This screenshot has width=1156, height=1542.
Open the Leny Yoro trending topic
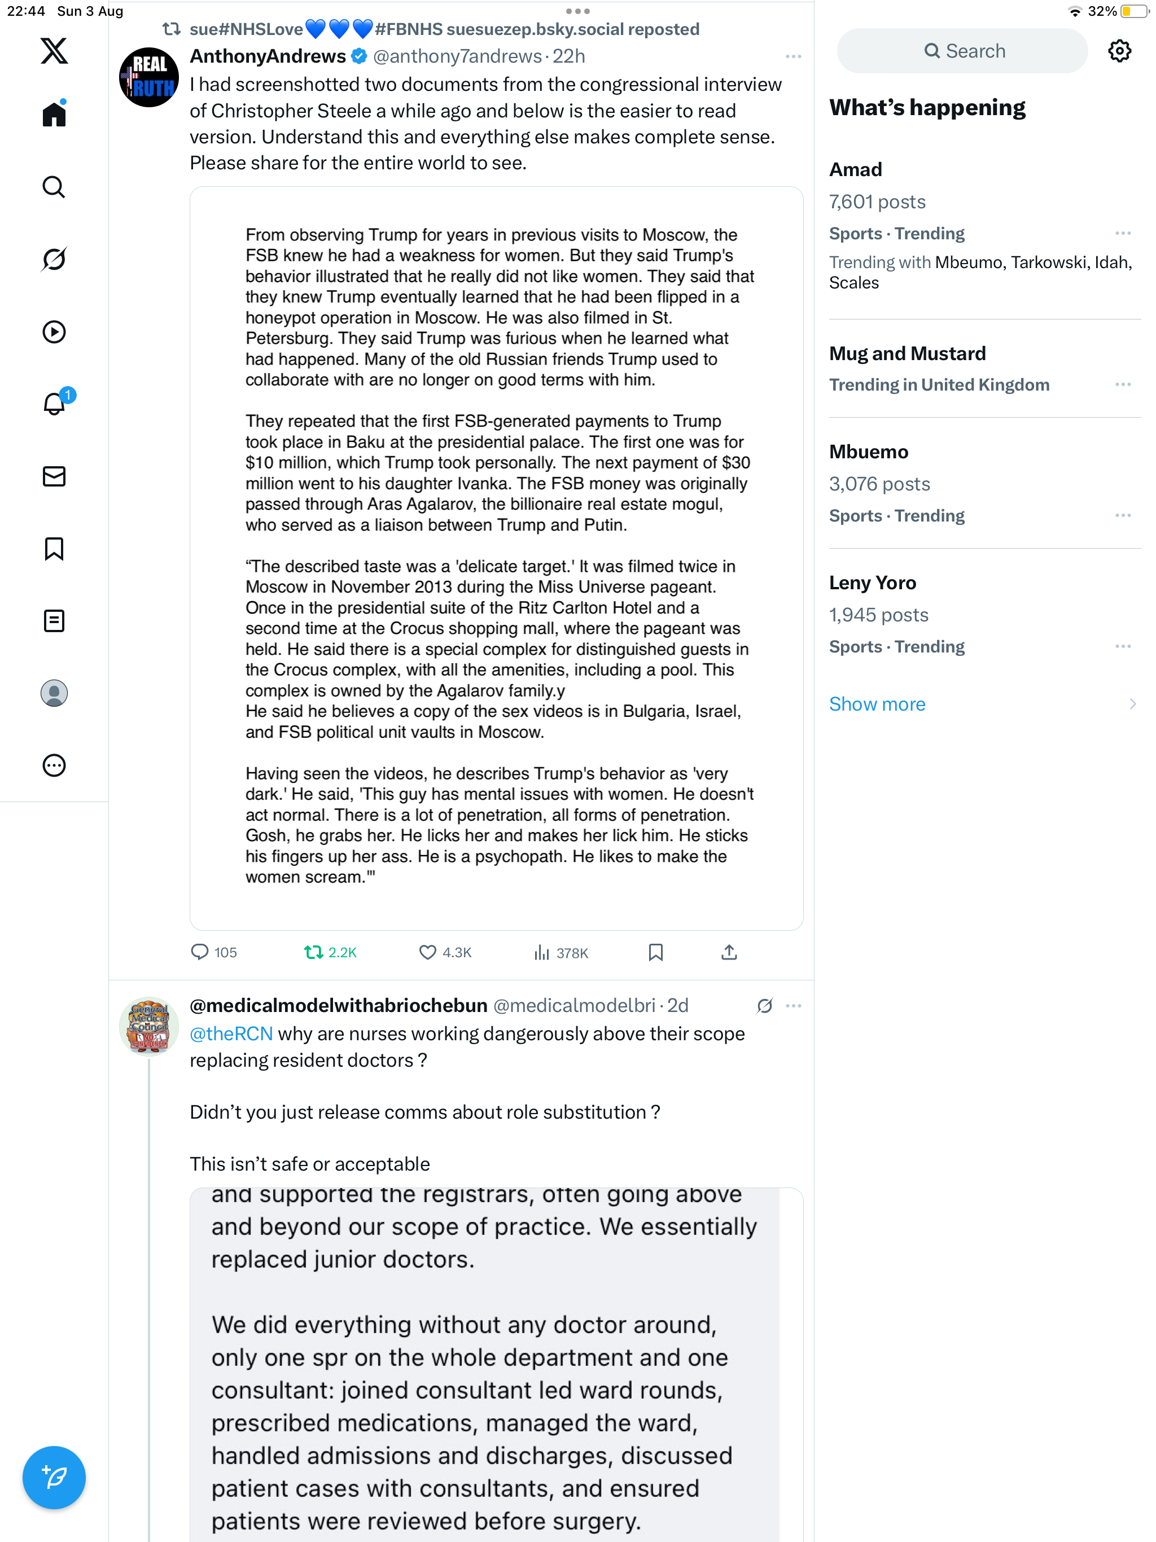coord(872,583)
